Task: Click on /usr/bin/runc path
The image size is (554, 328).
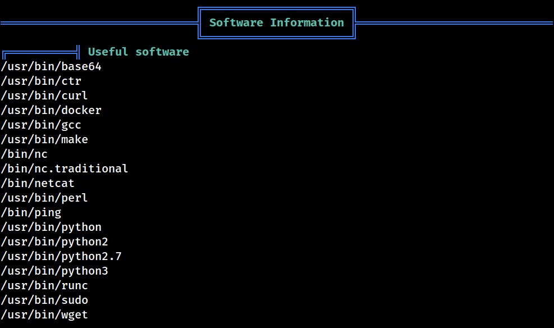Action: pyautogui.click(x=44, y=285)
